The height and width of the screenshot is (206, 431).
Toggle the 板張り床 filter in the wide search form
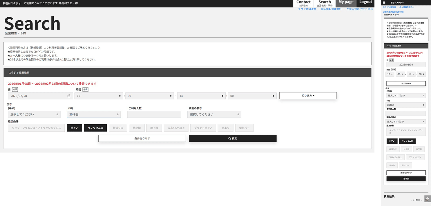click(x=118, y=128)
